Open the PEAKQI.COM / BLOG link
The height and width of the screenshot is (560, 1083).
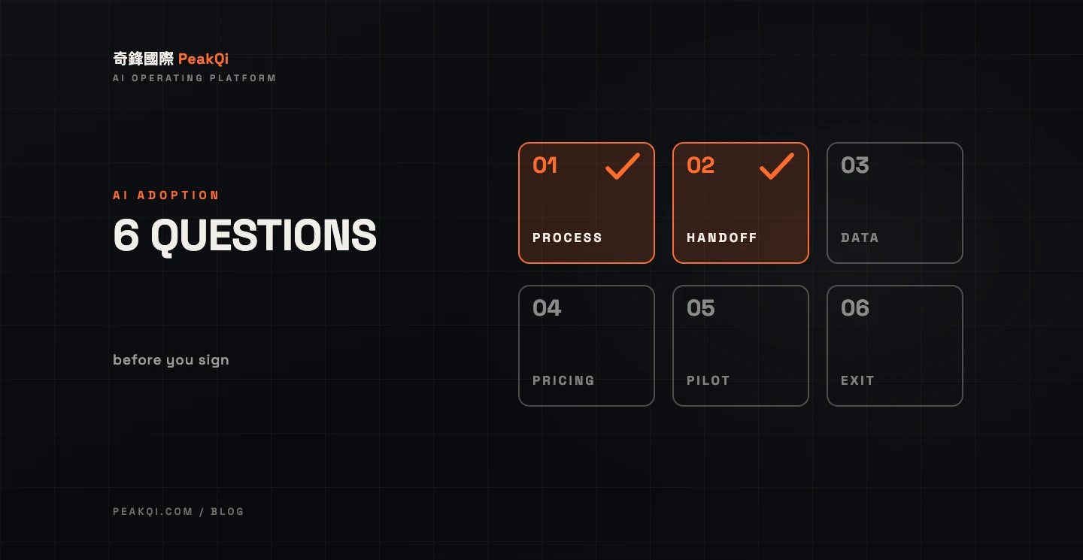(x=179, y=511)
